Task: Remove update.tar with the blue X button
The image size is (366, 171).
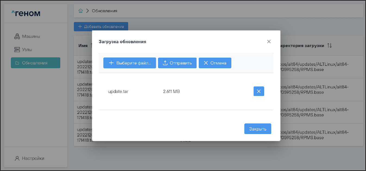Action: [258, 91]
